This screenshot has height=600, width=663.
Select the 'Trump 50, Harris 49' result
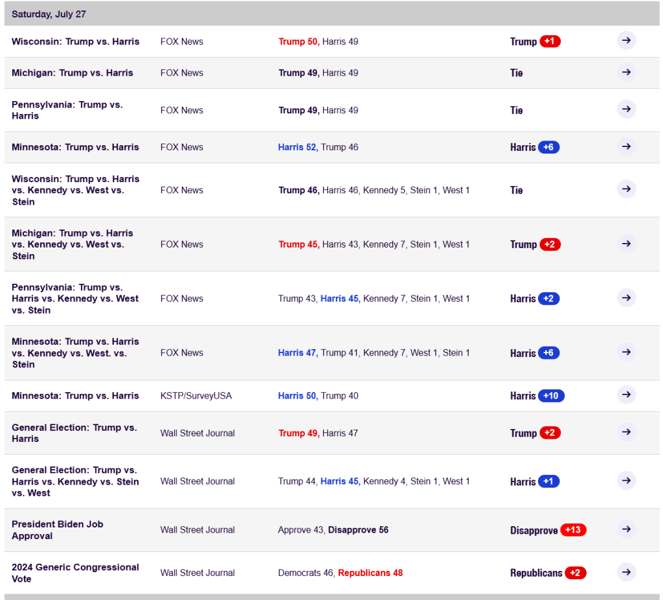click(318, 41)
